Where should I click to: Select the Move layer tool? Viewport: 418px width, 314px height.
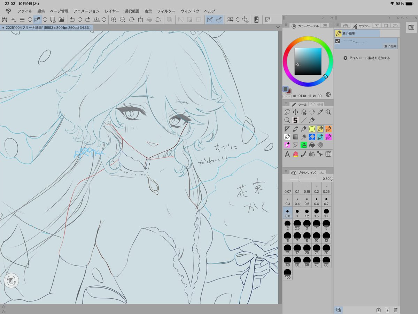pos(295,112)
